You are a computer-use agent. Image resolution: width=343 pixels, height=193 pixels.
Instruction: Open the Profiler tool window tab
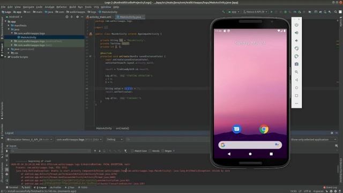tap(56, 187)
